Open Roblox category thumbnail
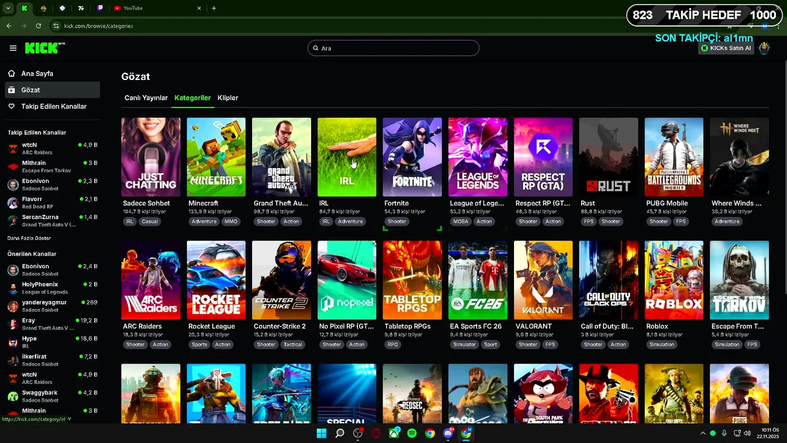 pos(674,280)
